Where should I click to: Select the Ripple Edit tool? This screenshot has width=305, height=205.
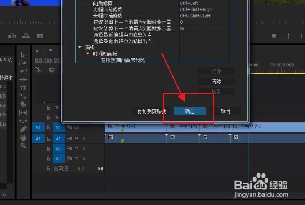(23, 79)
